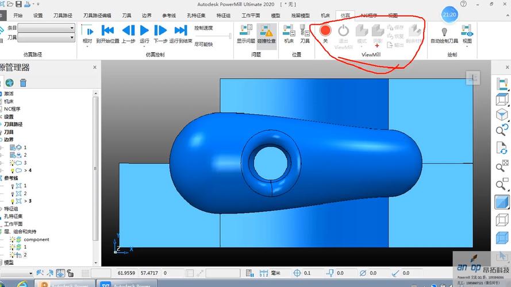Collapse the ribbon with the chevron arrow
Image resolution: width=511 pixels, height=287 pixels.
[508, 15]
